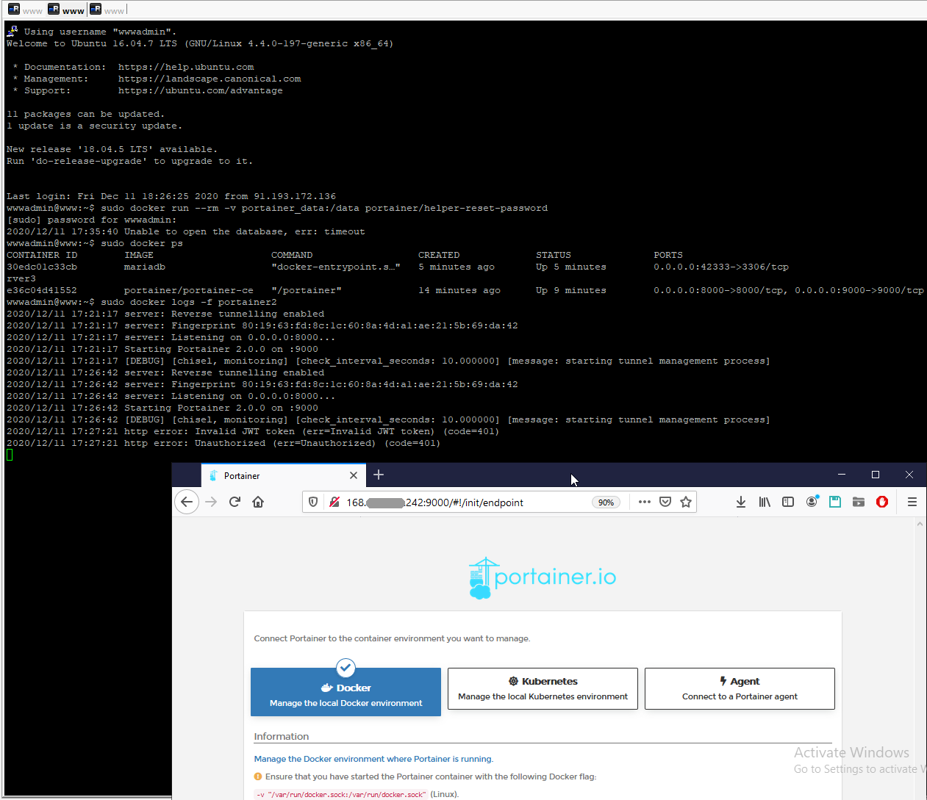The image size is (927, 800).
Task: Click the insecure connection padlock icon
Action: pos(334,502)
